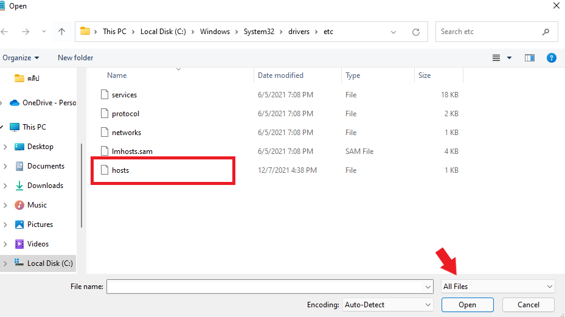This screenshot has height=317, width=565.
Task: Click the search magnifier icon
Action: 546,32
